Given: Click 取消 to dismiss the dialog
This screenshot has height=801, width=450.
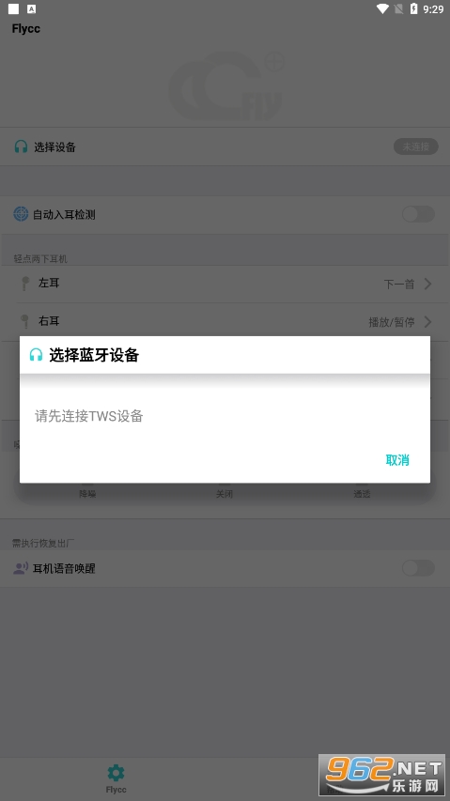Looking at the screenshot, I should click(397, 460).
